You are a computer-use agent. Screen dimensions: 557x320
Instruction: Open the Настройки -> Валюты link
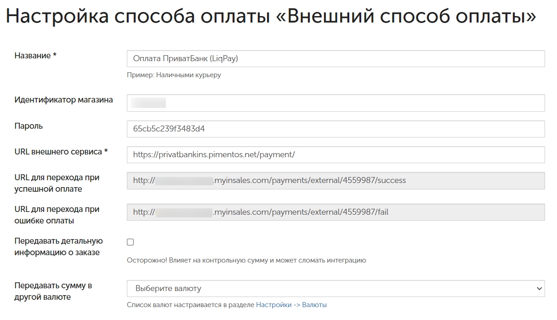(291, 305)
